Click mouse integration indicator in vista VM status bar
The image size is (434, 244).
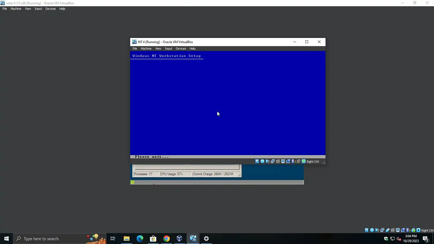tap(413, 230)
